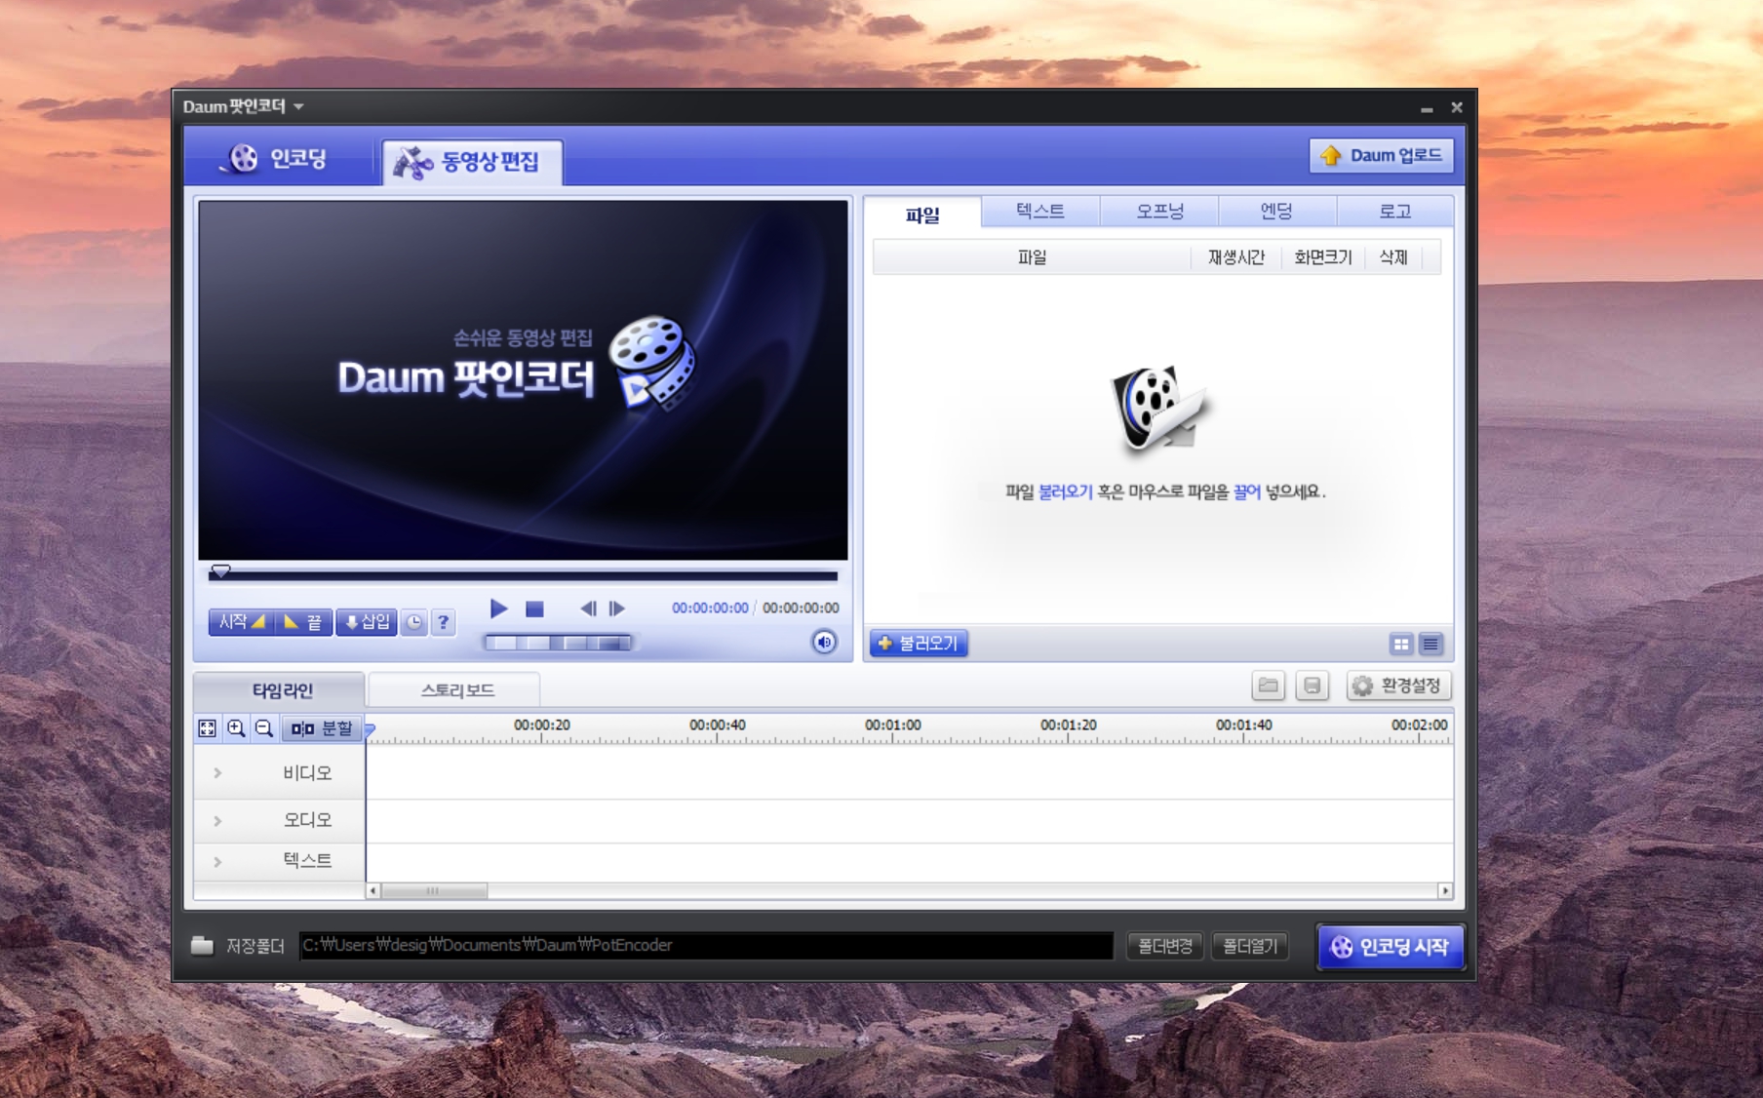Play the video preview
The image size is (1763, 1098).
498,608
